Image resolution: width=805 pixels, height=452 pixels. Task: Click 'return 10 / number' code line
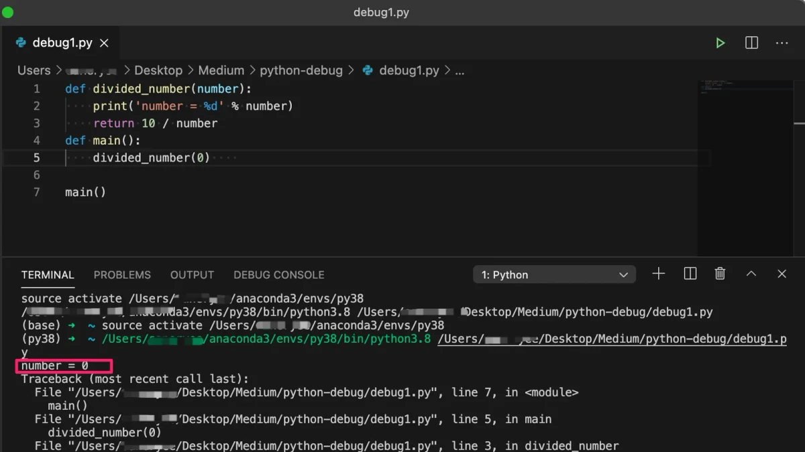(155, 123)
